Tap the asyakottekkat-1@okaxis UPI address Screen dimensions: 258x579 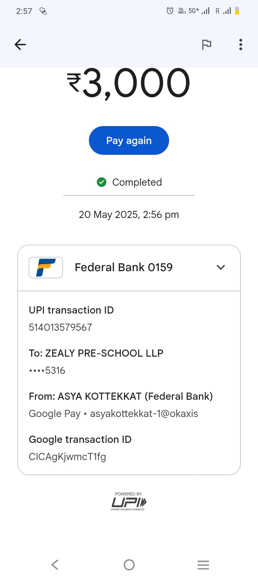[x=144, y=414]
